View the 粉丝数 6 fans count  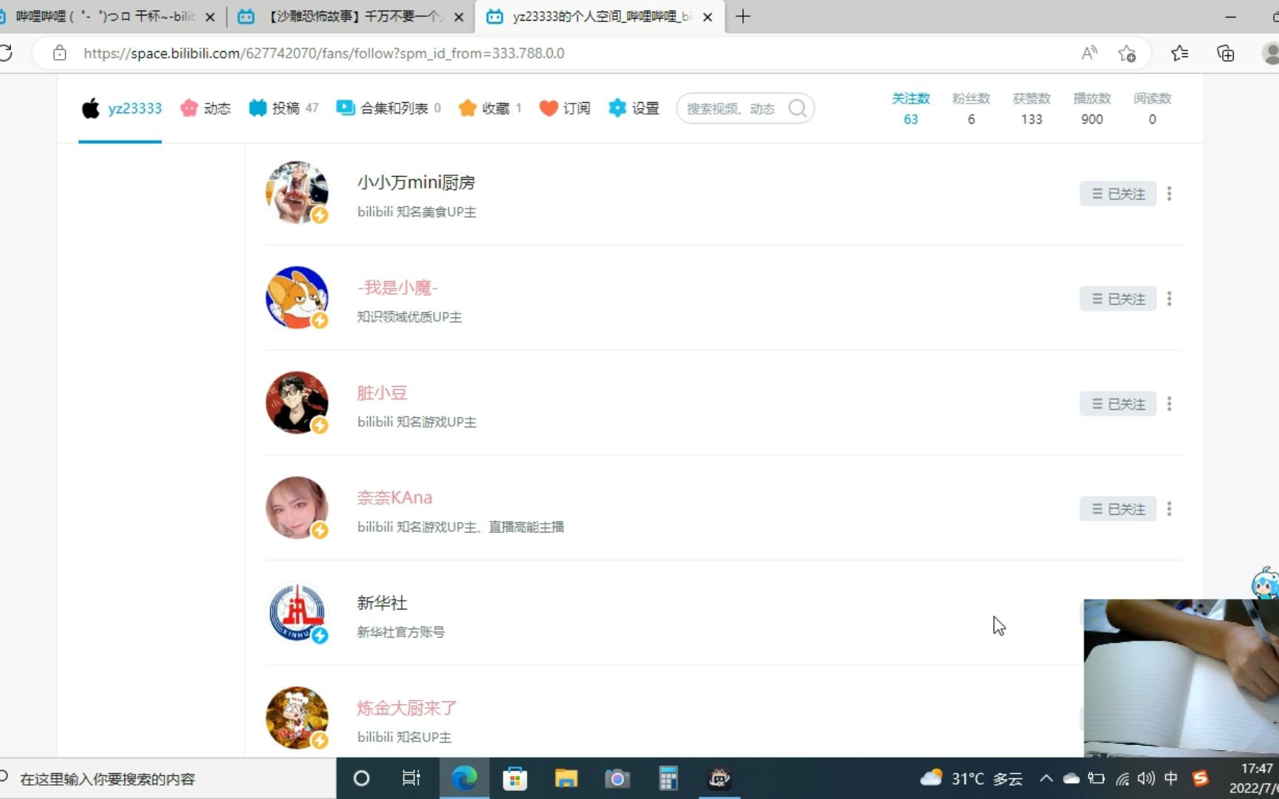pyautogui.click(x=971, y=108)
